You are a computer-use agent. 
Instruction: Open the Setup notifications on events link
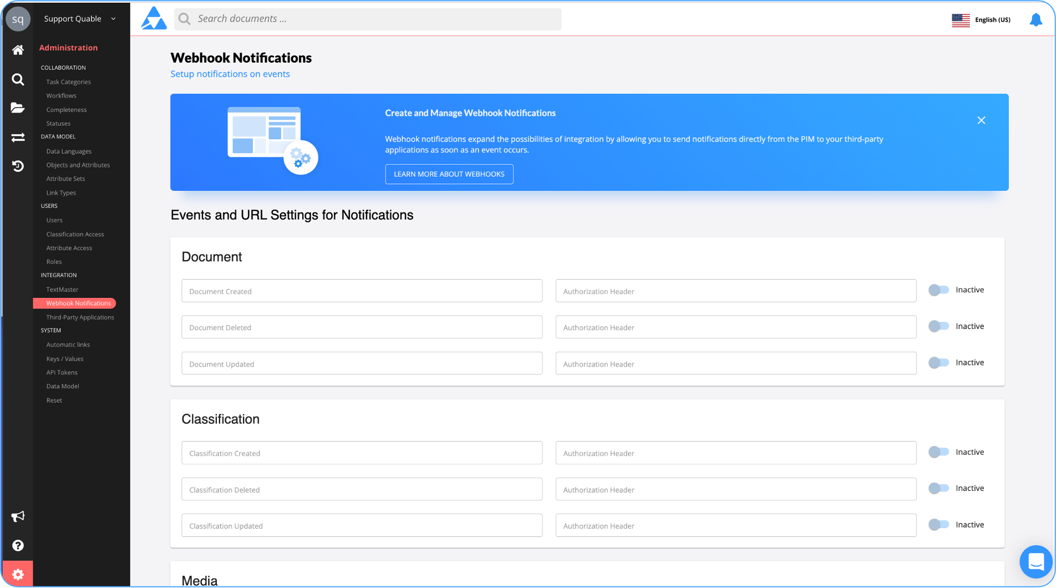click(230, 74)
